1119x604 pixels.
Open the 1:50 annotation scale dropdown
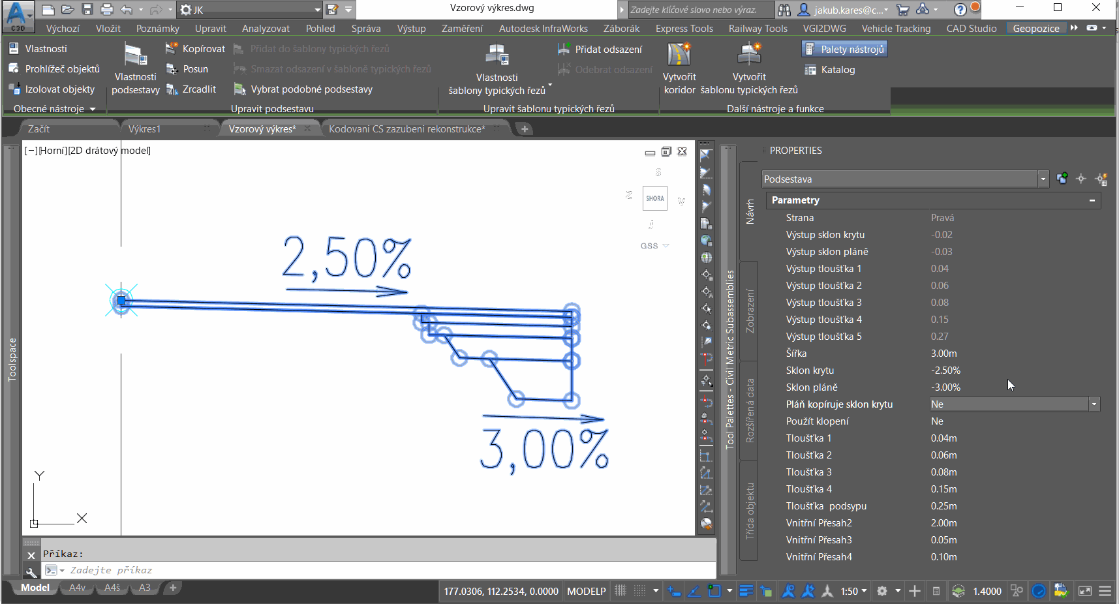[x=853, y=591]
